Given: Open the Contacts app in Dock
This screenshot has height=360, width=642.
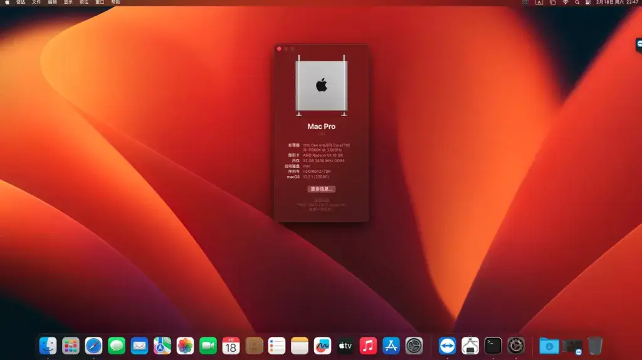Looking at the screenshot, I should 254,346.
